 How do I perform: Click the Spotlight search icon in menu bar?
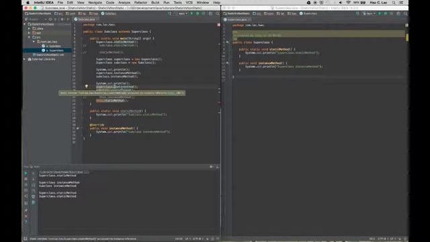(x=394, y=3)
